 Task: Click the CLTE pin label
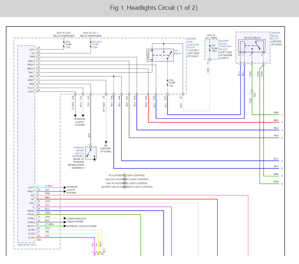(31, 238)
